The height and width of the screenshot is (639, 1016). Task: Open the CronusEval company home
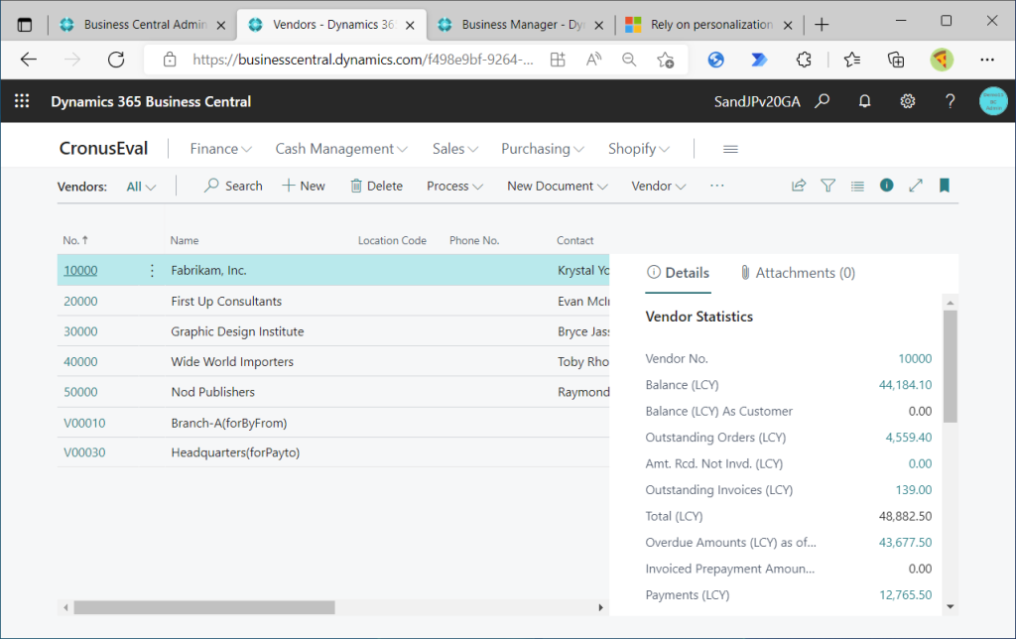(x=103, y=149)
